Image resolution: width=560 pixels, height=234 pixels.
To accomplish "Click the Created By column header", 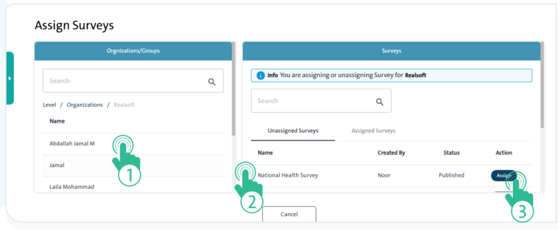I will (x=391, y=153).
